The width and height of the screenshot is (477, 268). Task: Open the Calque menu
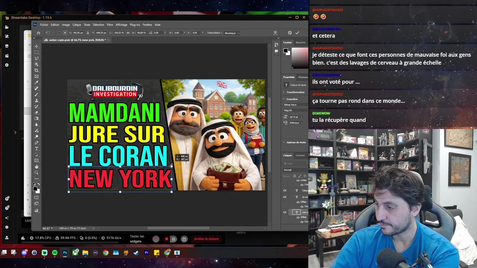(x=77, y=25)
